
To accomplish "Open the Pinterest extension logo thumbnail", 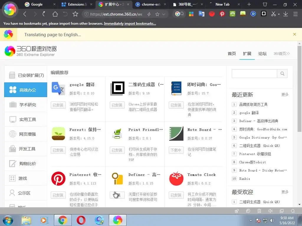I will point(58,179).
